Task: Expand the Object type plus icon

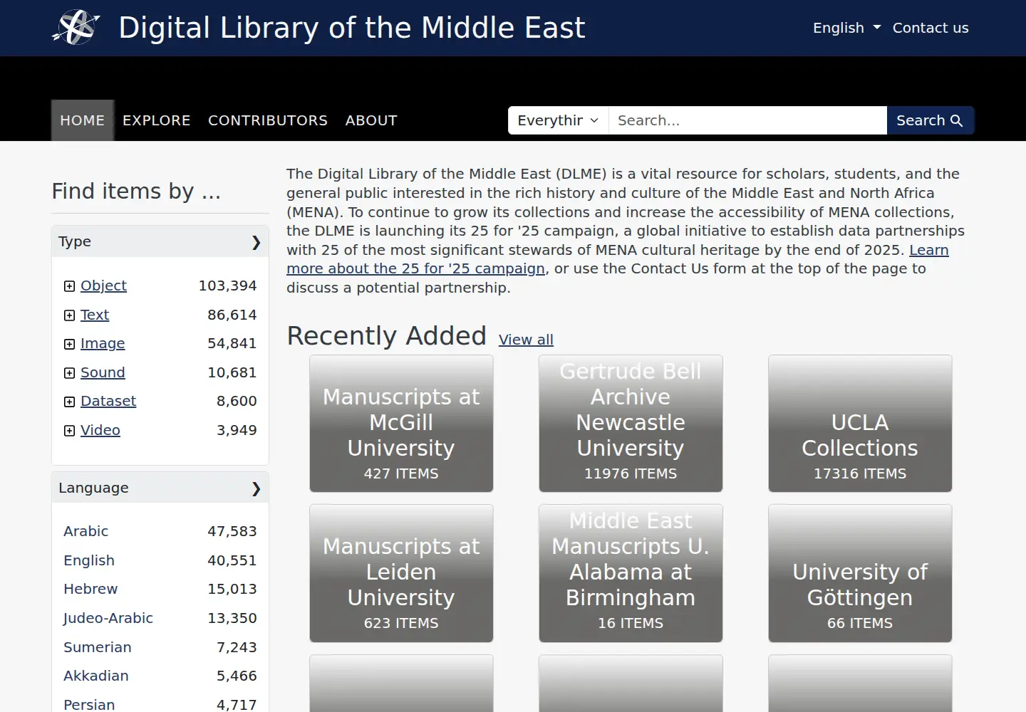Action: point(69,286)
